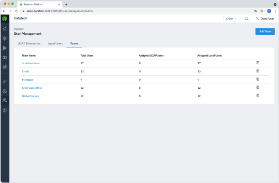Switch to the LDAP Directories tab
The image size is (279, 183).
tap(29, 43)
